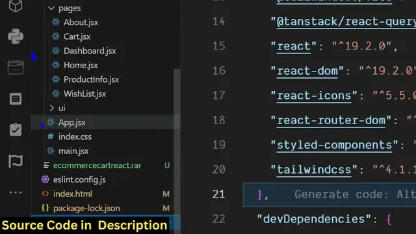
Task: Open WishList.jsx file
Action: click(x=84, y=94)
